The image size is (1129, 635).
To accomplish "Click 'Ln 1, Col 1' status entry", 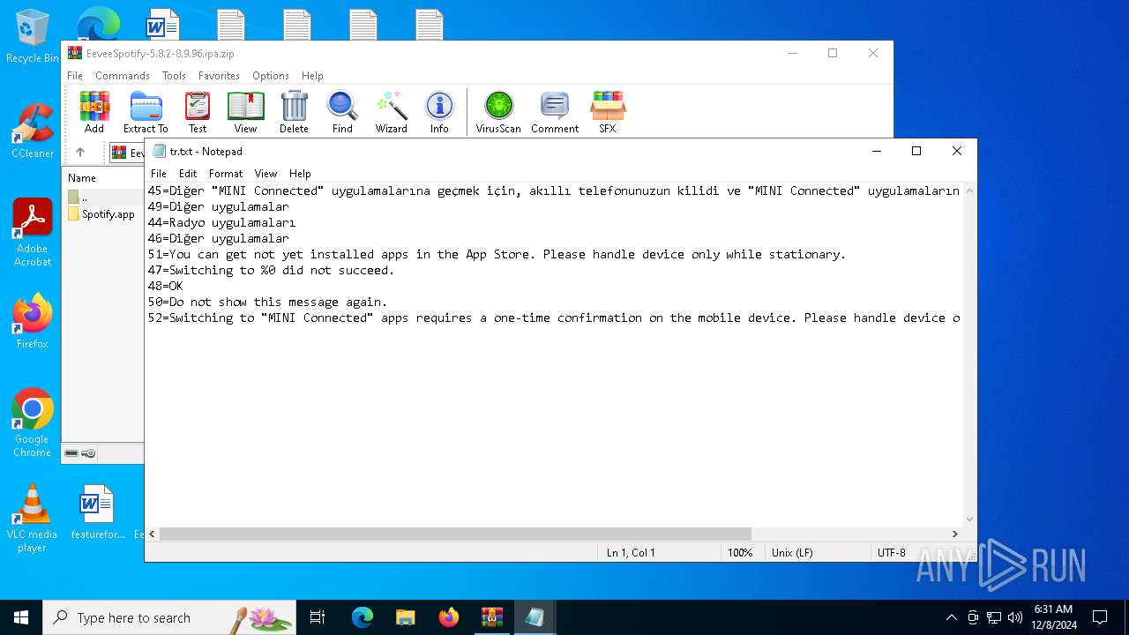I will [631, 552].
